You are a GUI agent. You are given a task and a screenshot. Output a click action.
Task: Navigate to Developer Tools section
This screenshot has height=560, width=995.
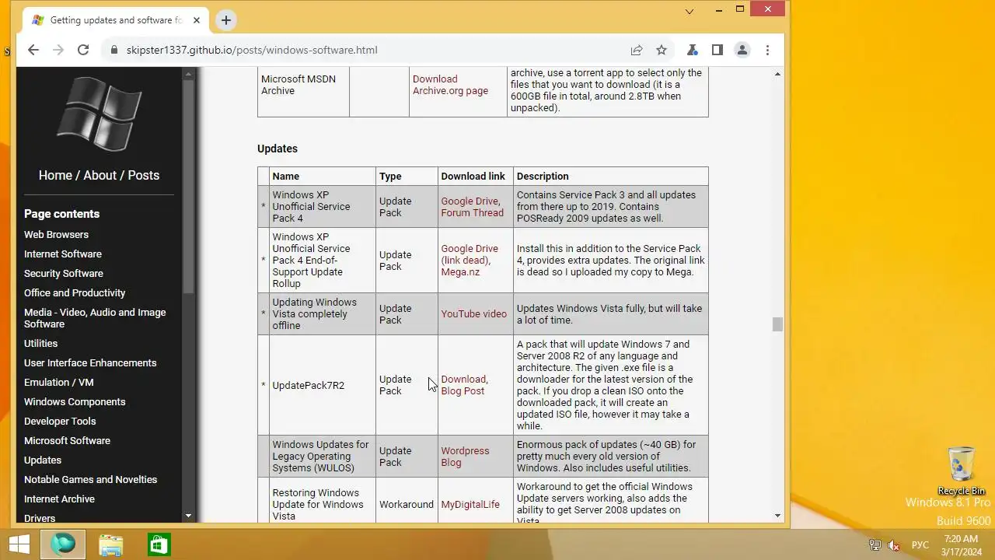tap(60, 421)
